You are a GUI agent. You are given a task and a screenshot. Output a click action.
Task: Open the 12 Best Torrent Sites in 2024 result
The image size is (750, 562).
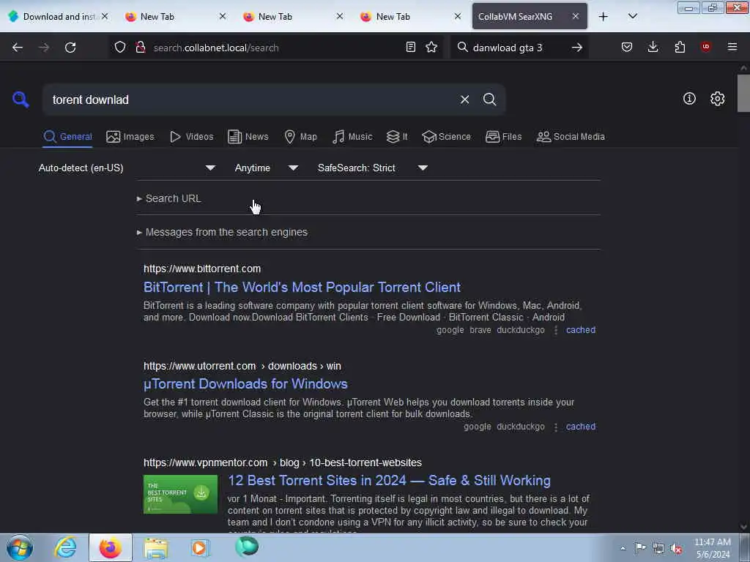pyautogui.click(x=389, y=480)
